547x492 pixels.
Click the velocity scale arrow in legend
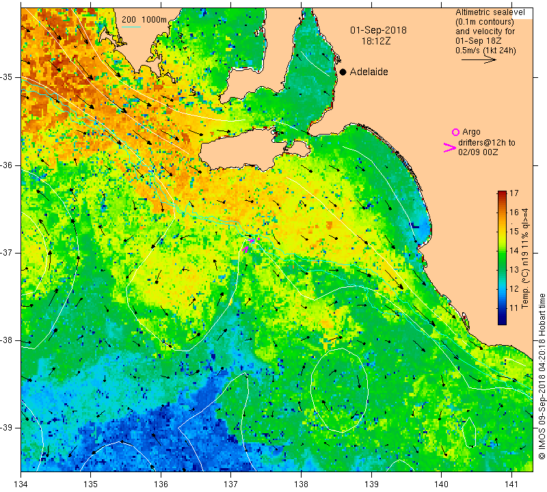click(x=479, y=60)
